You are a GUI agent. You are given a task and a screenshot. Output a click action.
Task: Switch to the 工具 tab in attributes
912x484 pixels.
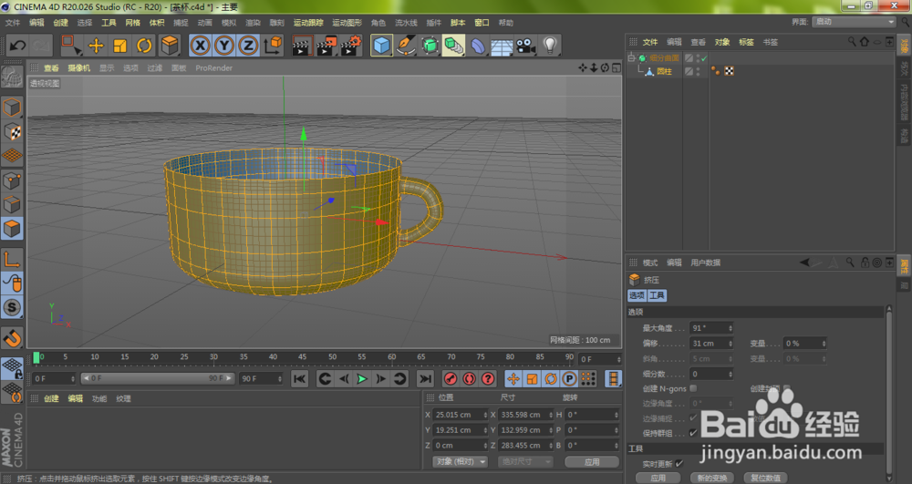[x=657, y=295]
